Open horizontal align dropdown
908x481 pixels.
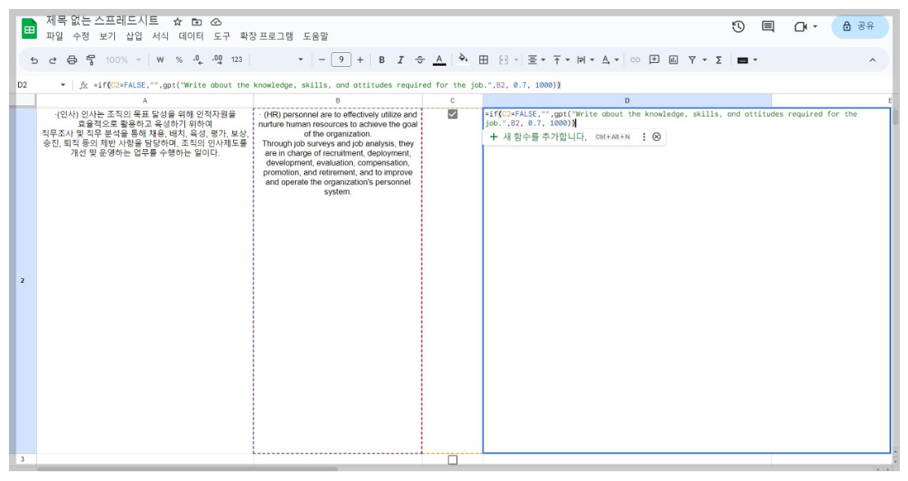(x=536, y=60)
